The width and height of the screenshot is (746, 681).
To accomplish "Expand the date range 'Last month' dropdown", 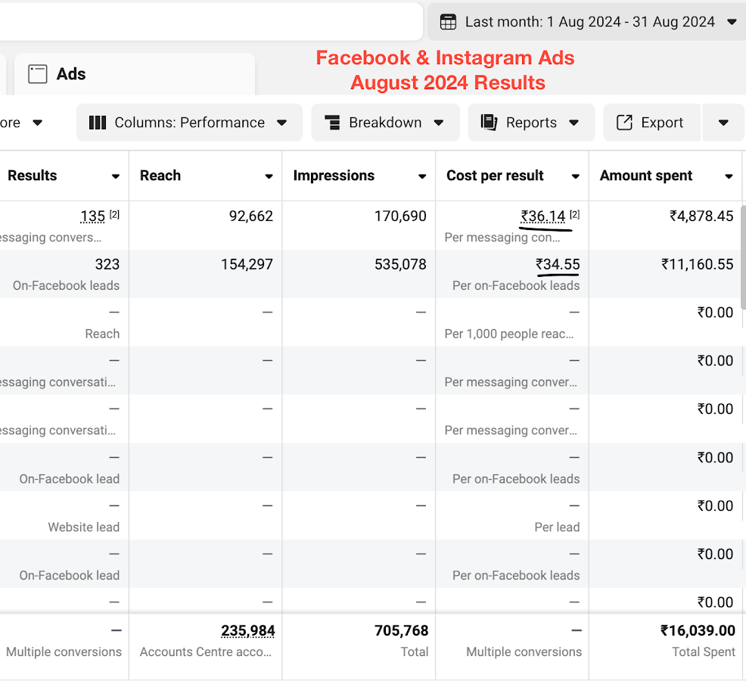I will (732, 22).
